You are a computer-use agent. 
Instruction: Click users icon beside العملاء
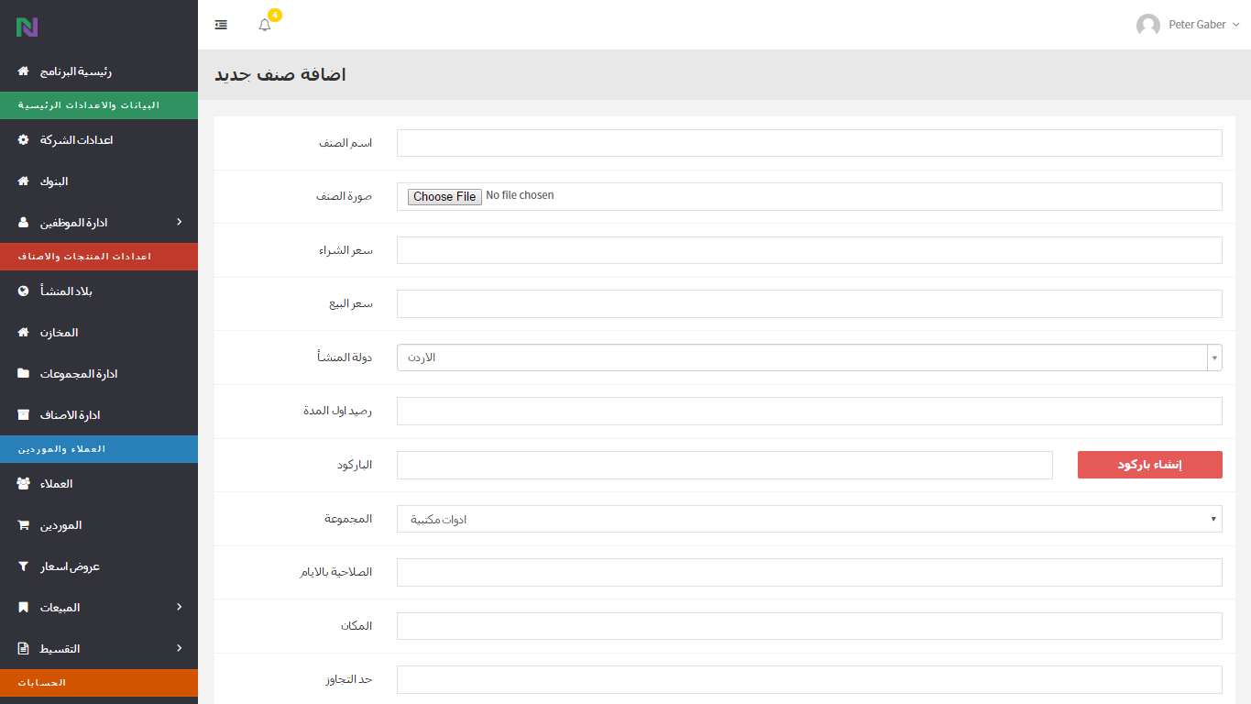(24, 484)
